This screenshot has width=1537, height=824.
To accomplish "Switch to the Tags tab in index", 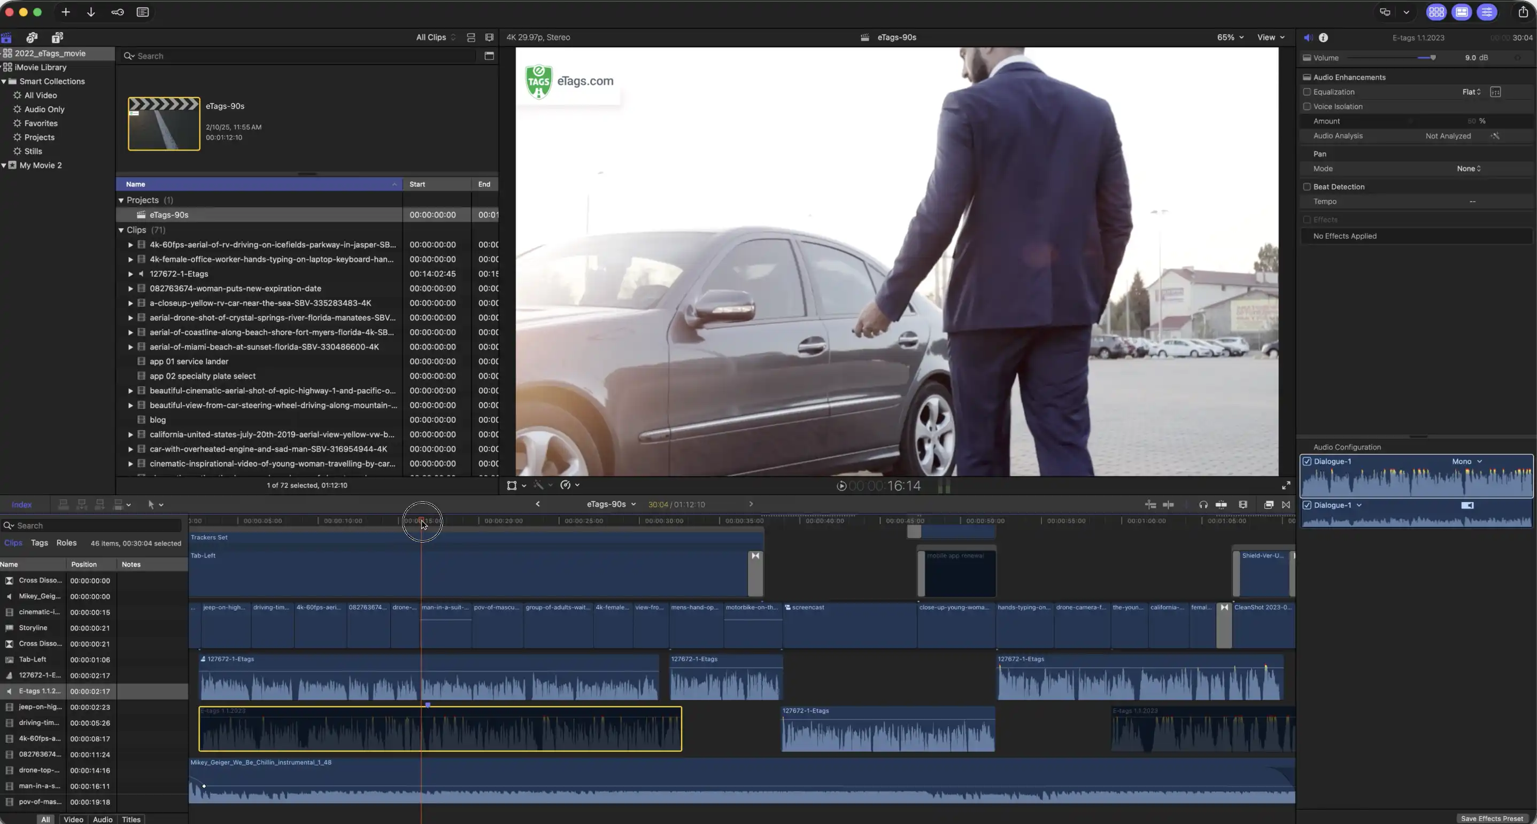I will coord(40,543).
